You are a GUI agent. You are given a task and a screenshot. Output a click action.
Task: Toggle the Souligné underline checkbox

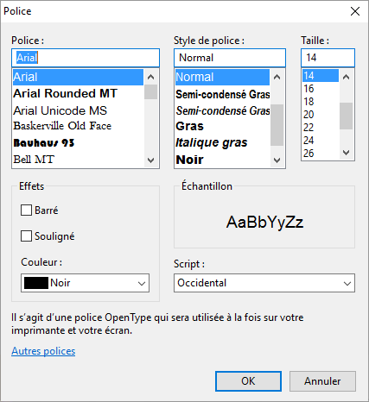[26, 236]
